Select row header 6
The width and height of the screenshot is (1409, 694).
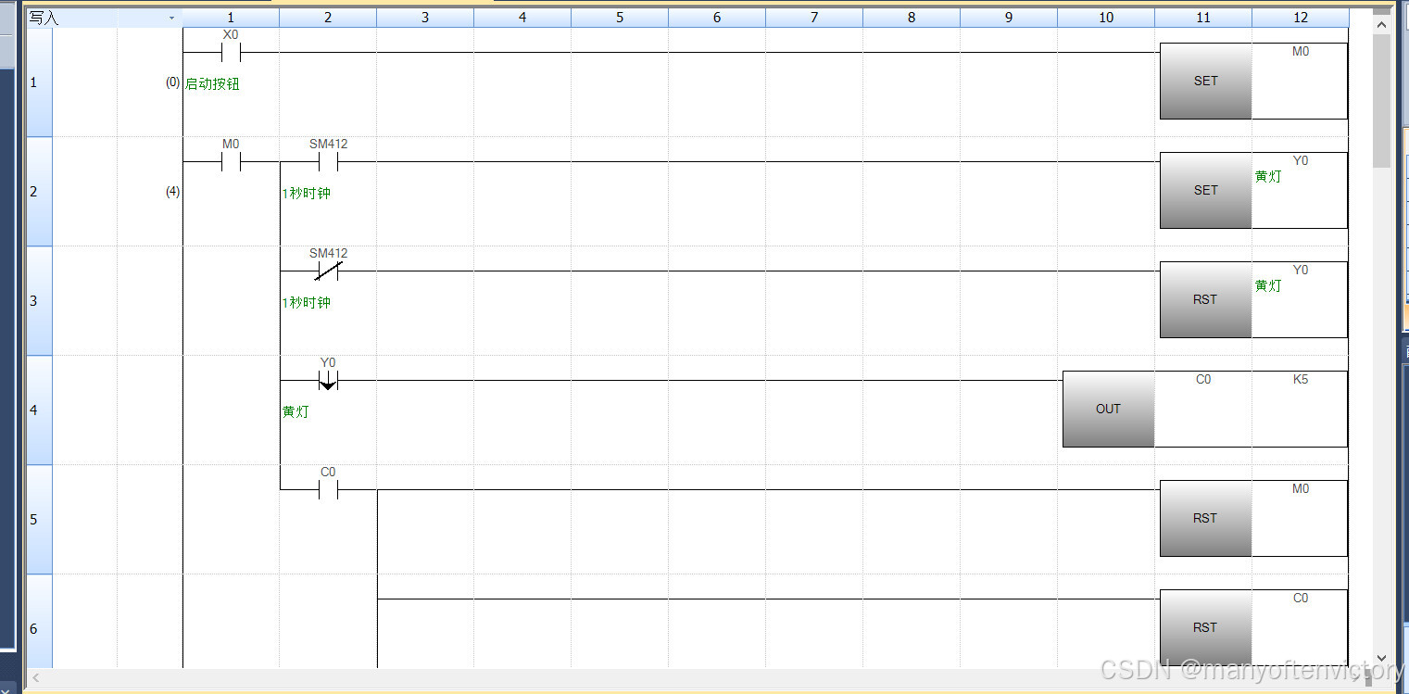coord(39,621)
